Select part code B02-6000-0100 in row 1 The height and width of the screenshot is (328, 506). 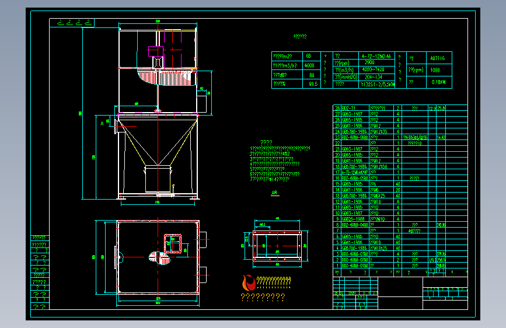pyautogui.click(x=355, y=266)
